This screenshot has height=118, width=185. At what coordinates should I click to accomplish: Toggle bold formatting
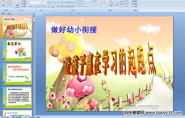coord(31,7)
